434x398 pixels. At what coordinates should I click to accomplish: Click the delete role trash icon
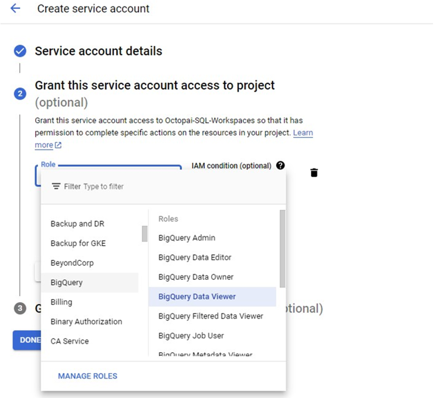tap(314, 173)
